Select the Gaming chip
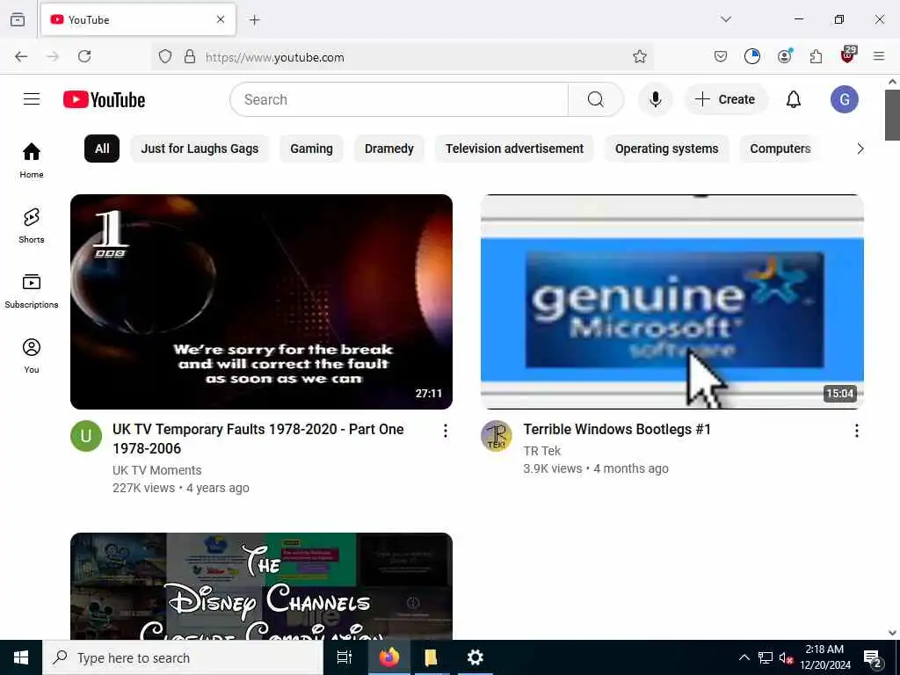This screenshot has height=675, width=900. coord(311,149)
